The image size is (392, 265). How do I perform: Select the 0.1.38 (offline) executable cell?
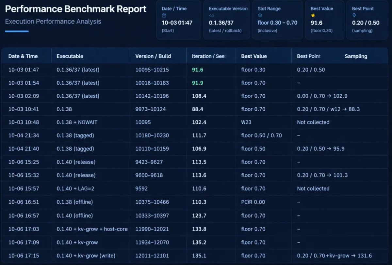pos(75,202)
